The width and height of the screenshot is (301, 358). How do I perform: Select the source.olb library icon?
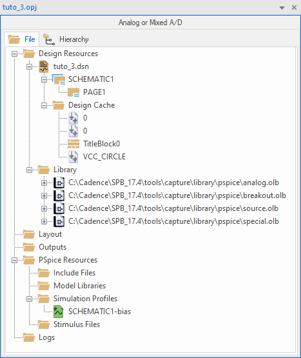tap(59, 208)
